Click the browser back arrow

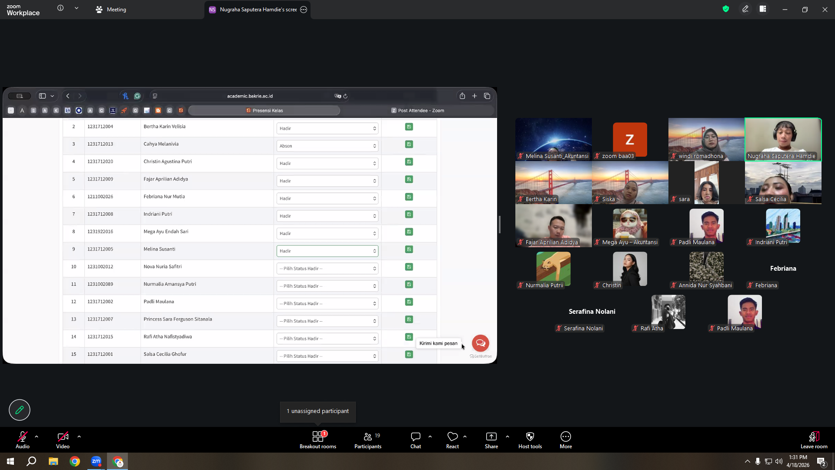68,96
